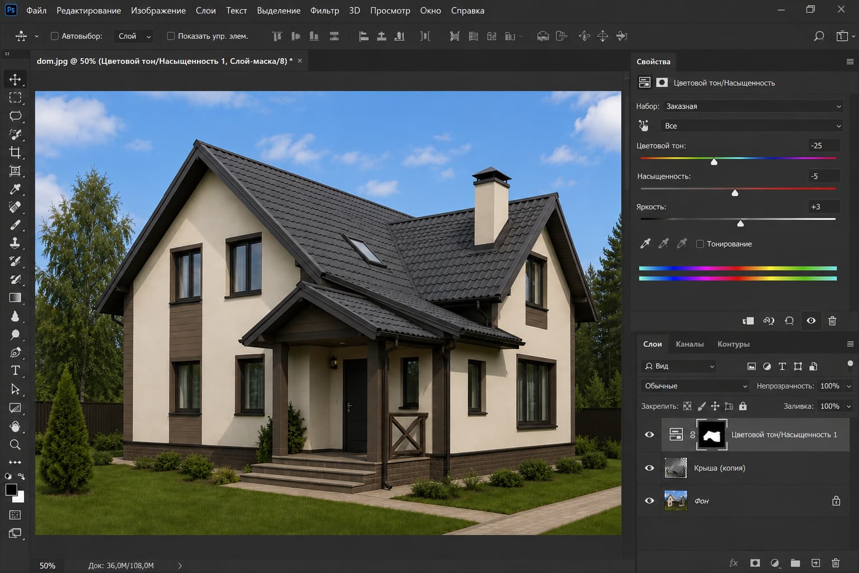Screen dimensions: 859x573
Task: Hide the Крыша (копия) layer
Action: click(649, 468)
